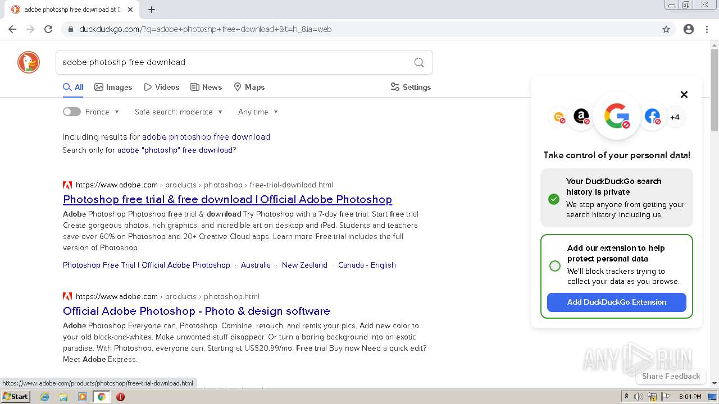719x404 pixels.
Task: Open the New Zealand sitelink
Action: pyautogui.click(x=304, y=265)
